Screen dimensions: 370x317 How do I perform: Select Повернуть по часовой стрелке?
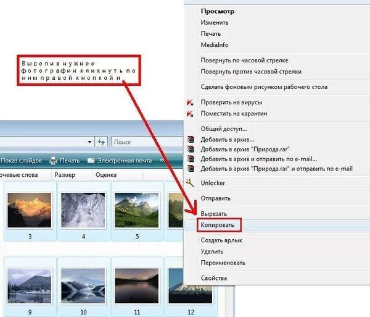coord(244,61)
